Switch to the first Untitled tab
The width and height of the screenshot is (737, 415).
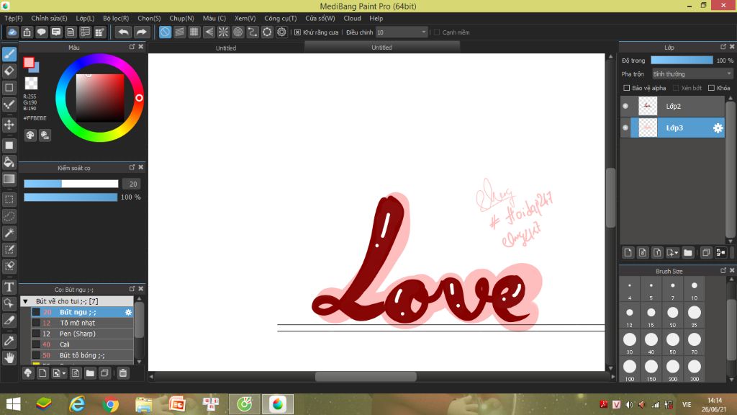coord(226,48)
